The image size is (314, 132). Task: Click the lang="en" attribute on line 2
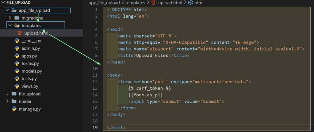coord(135,16)
